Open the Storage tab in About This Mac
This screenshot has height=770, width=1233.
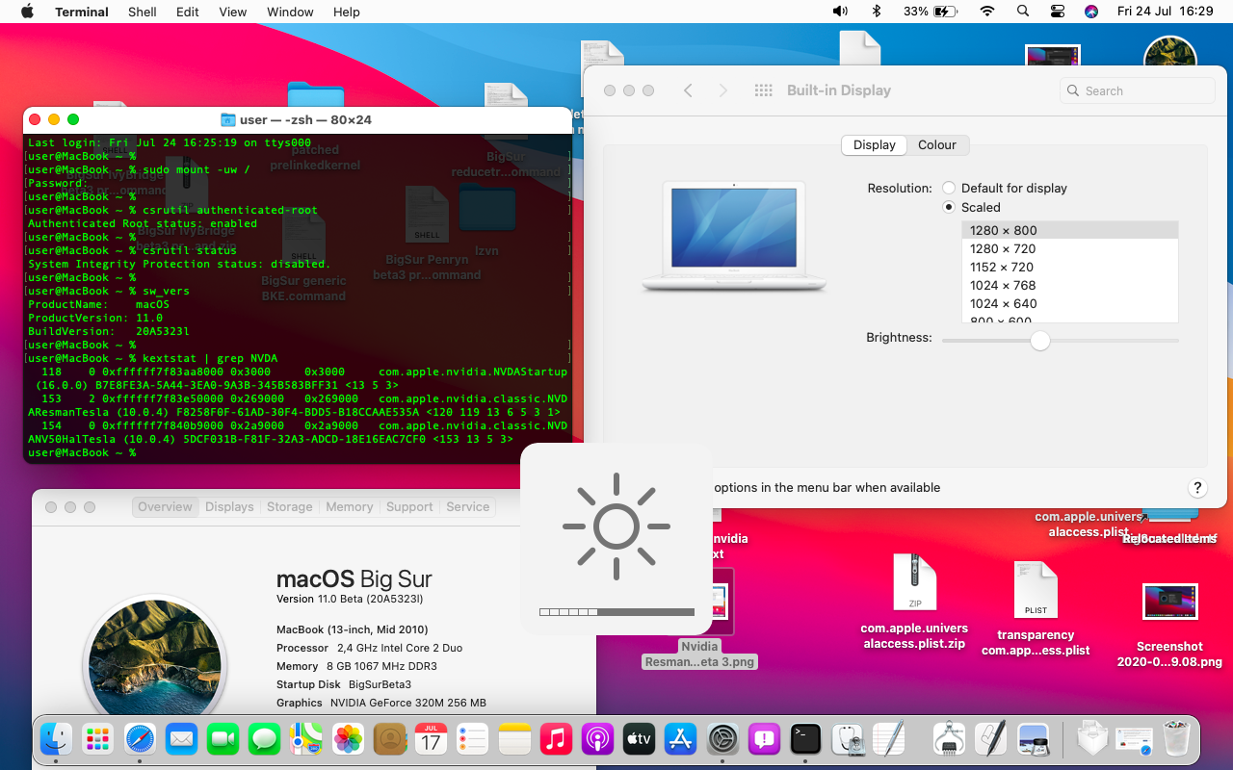tap(290, 506)
